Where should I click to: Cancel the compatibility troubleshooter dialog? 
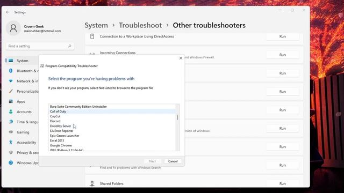pyautogui.click(x=173, y=161)
